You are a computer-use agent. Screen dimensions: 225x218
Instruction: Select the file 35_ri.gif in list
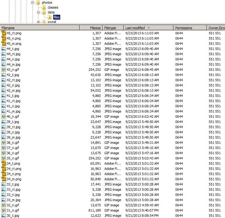click(13, 158)
